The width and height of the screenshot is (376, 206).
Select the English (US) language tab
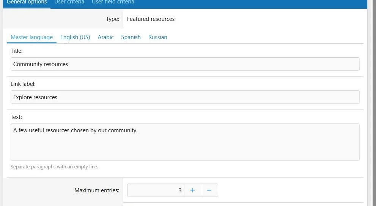point(75,38)
